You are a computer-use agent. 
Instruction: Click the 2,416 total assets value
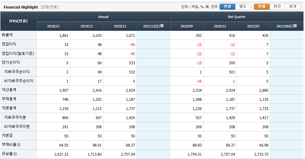tap(97, 90)
